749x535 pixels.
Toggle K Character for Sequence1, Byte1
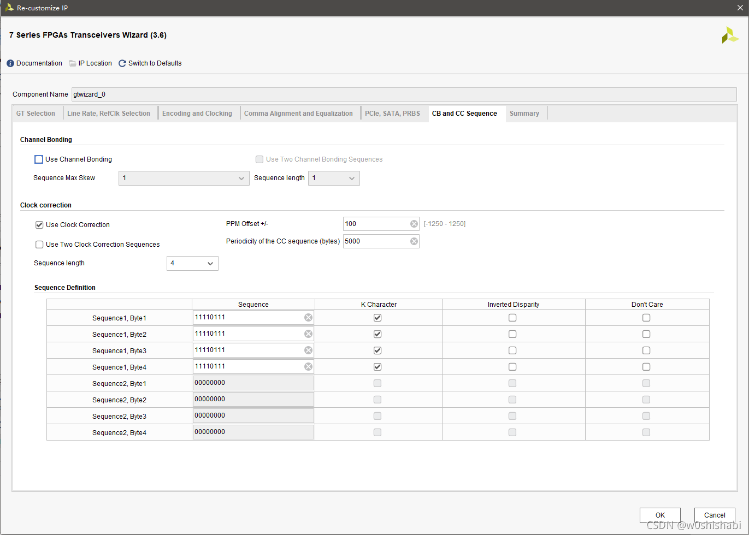click(378, 318)
